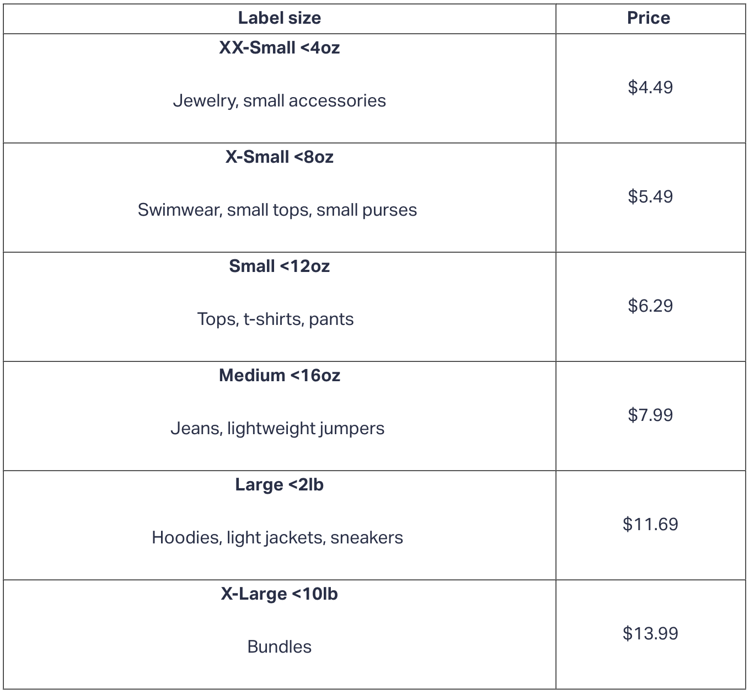Click the "Label size" column header
The image size is (750, 694).
tap(279, 18)
